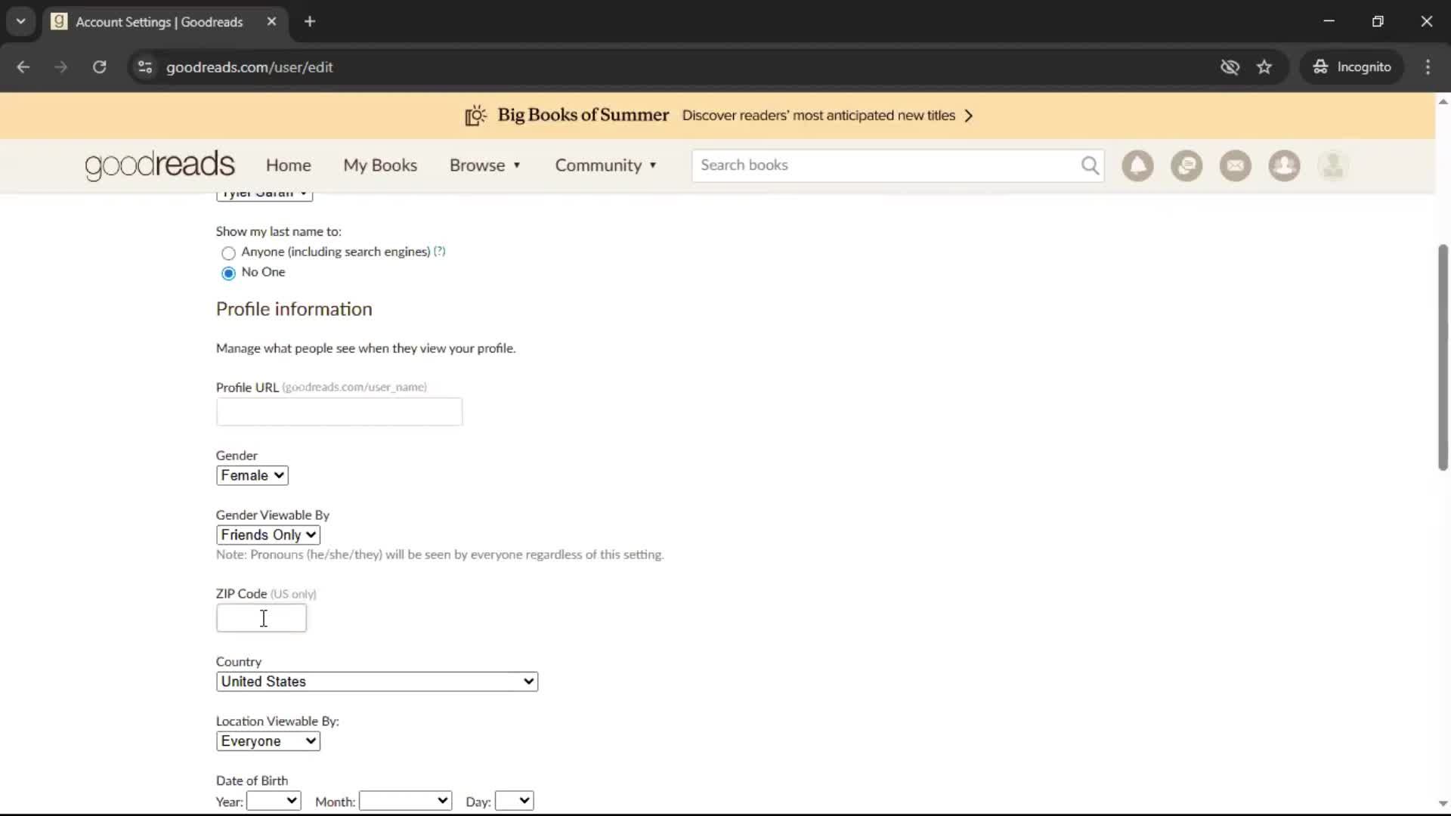This screenshot has height=816, width=1451.
Task: Click the Profile information heading
Action: point(294,309)
